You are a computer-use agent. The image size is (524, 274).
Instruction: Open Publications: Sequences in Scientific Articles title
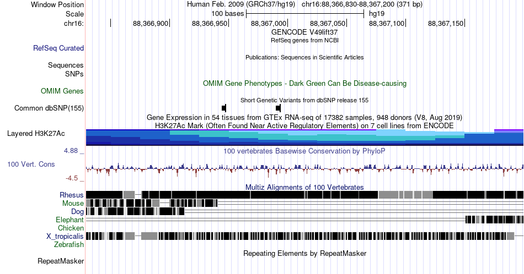(x=304, y=57)
